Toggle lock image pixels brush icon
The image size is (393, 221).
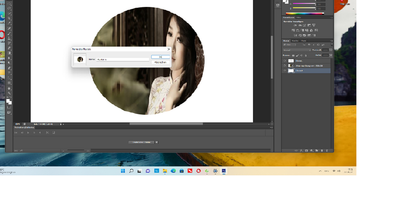(298, 55)
